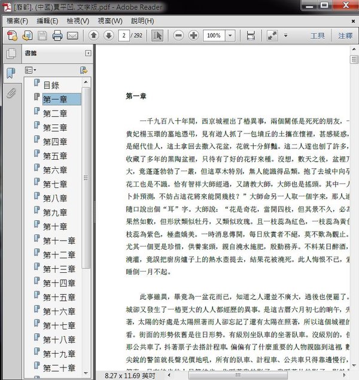Zoom in with the plus button

[193, 36]
